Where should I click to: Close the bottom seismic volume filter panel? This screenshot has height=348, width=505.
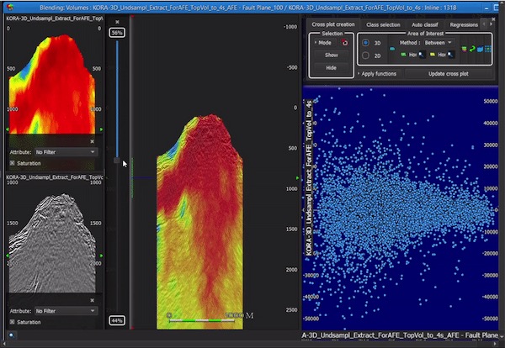(92, 300)
